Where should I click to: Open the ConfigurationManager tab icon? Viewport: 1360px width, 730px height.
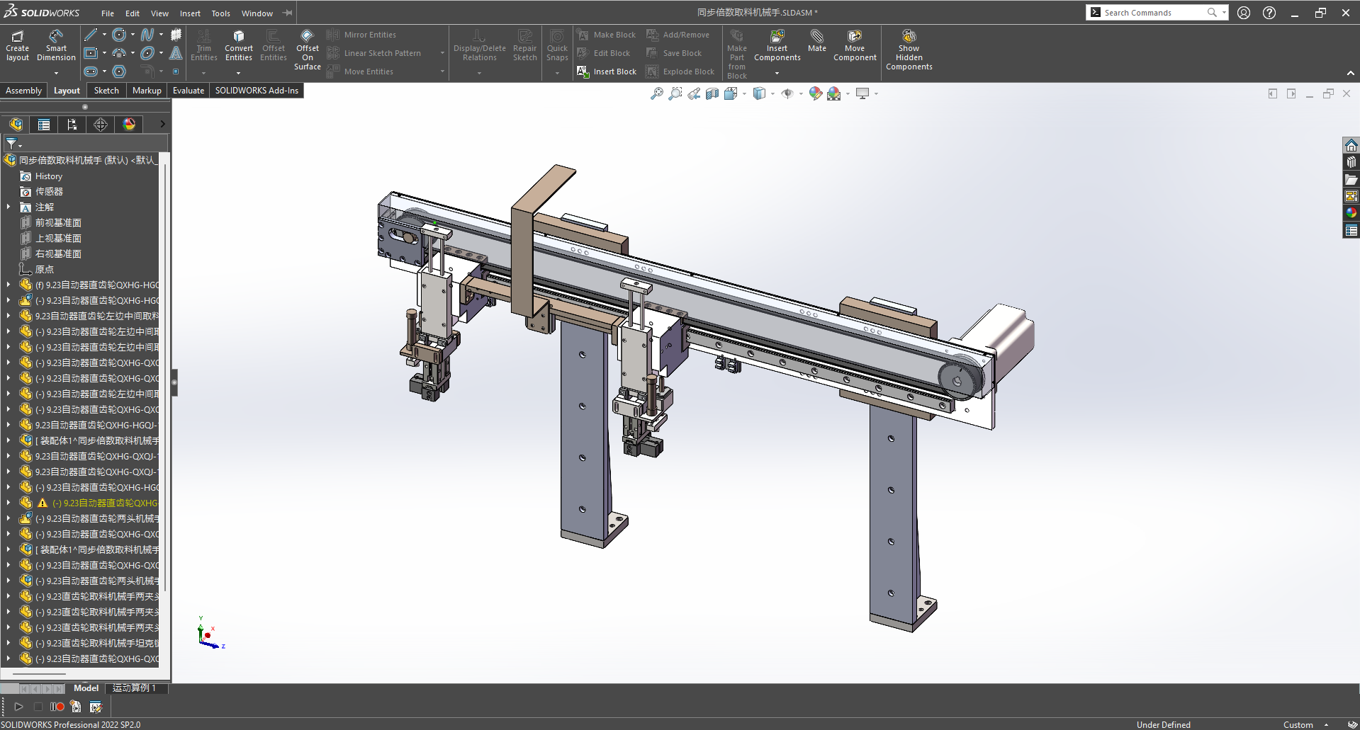tap(72, 125)
